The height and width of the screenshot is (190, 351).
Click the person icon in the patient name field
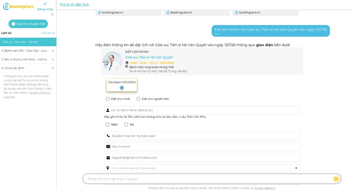coord(108,110)
